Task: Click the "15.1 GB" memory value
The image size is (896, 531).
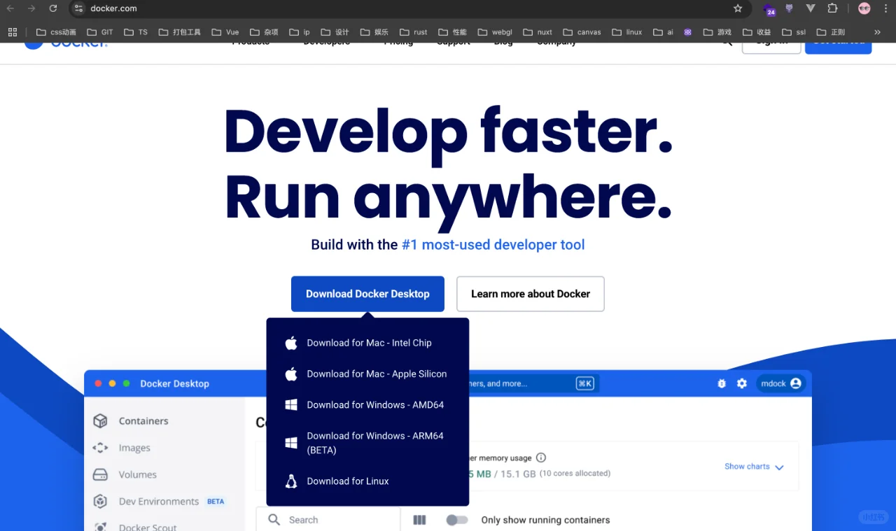Action: tap(519, 474)
